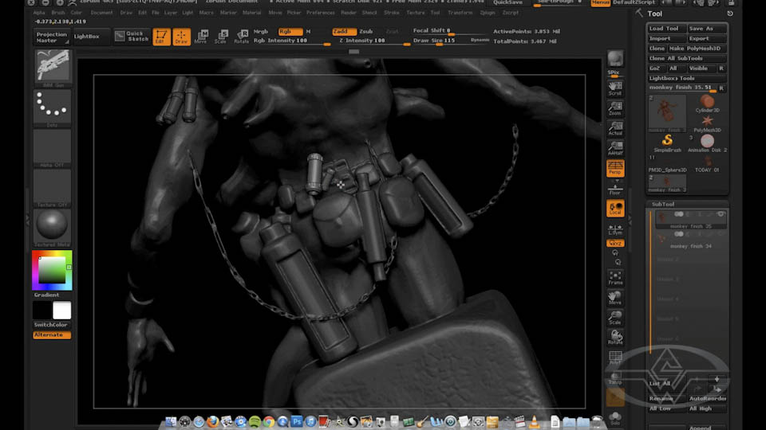Toggle Local transformation mode

pyautogui.click(x=615, y=209)
